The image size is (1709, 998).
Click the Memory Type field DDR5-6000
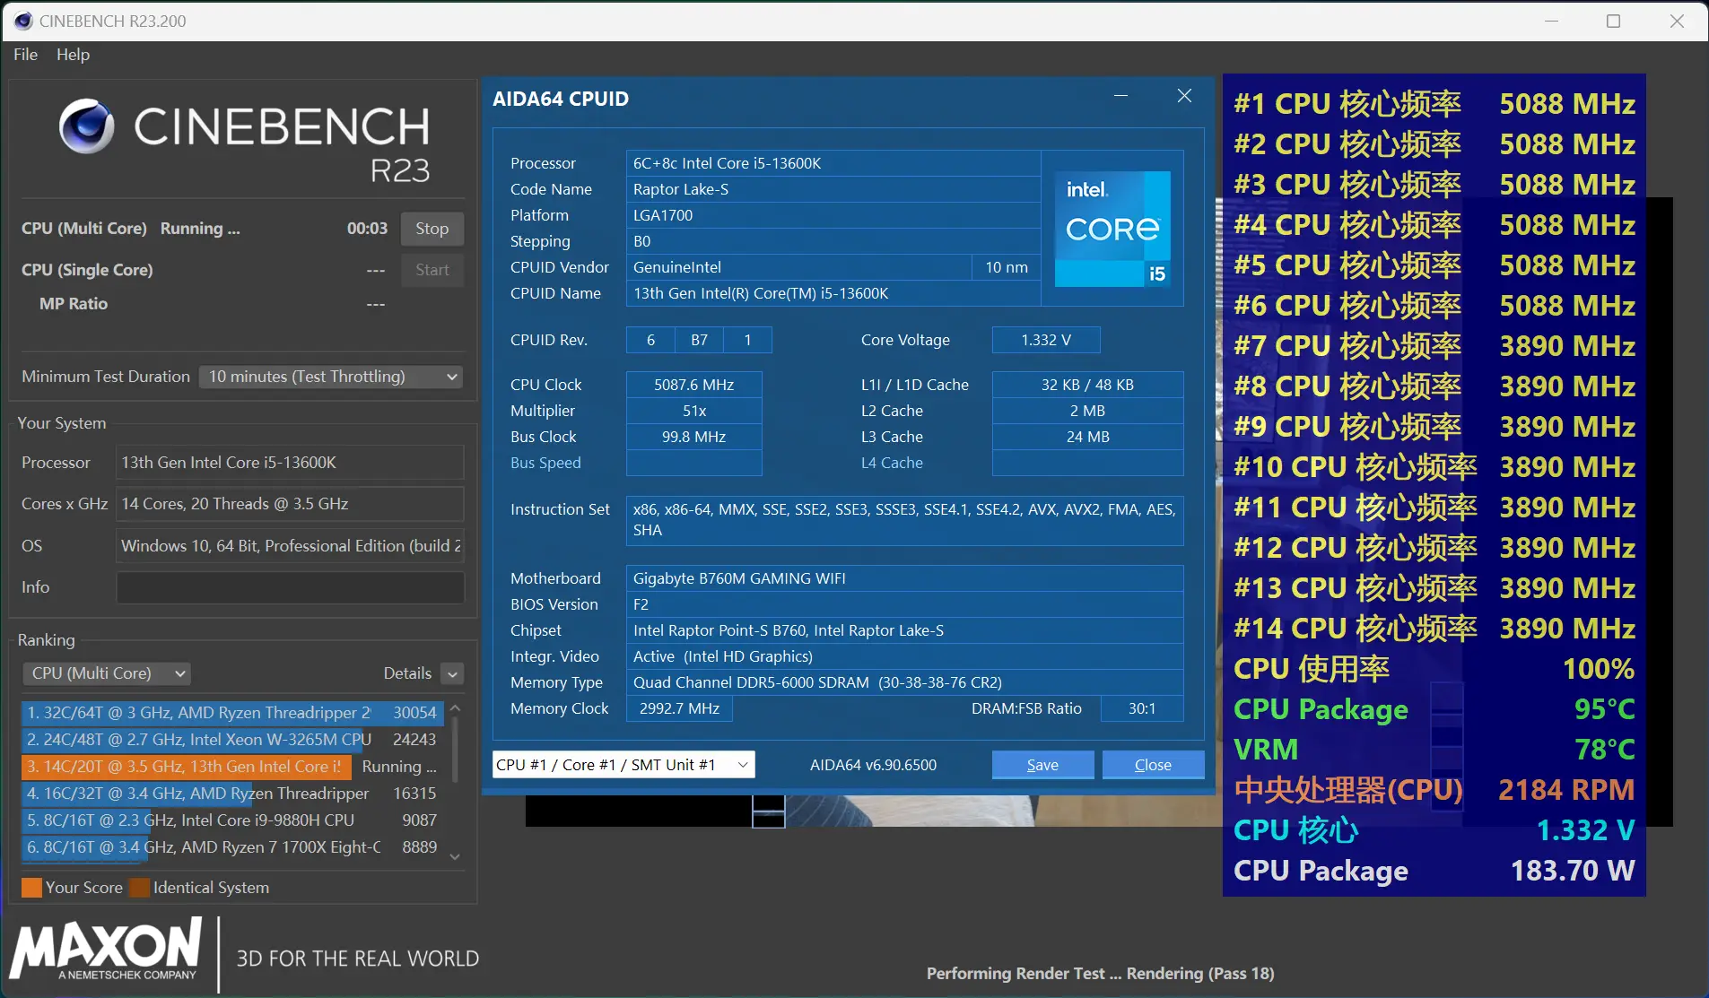[x=904, y=682]
